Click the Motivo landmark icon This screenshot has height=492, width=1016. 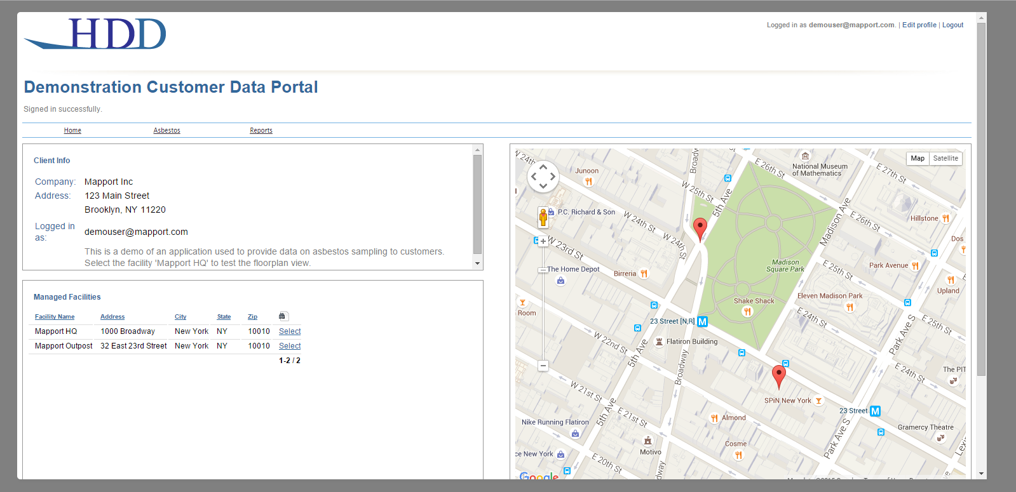648,441
